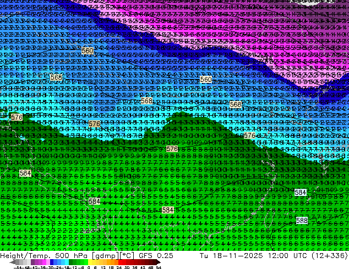The width and height of the screenshot is (349, 269).
Task: Click the rightmost 576 contour label
Action: tap(249, 135)
